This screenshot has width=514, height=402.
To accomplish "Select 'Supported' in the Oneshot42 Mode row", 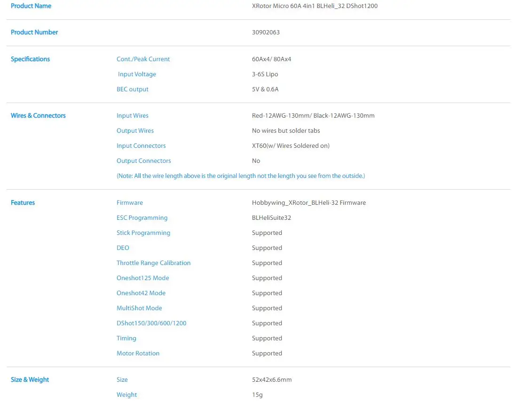I will click(x=267, y=293).
